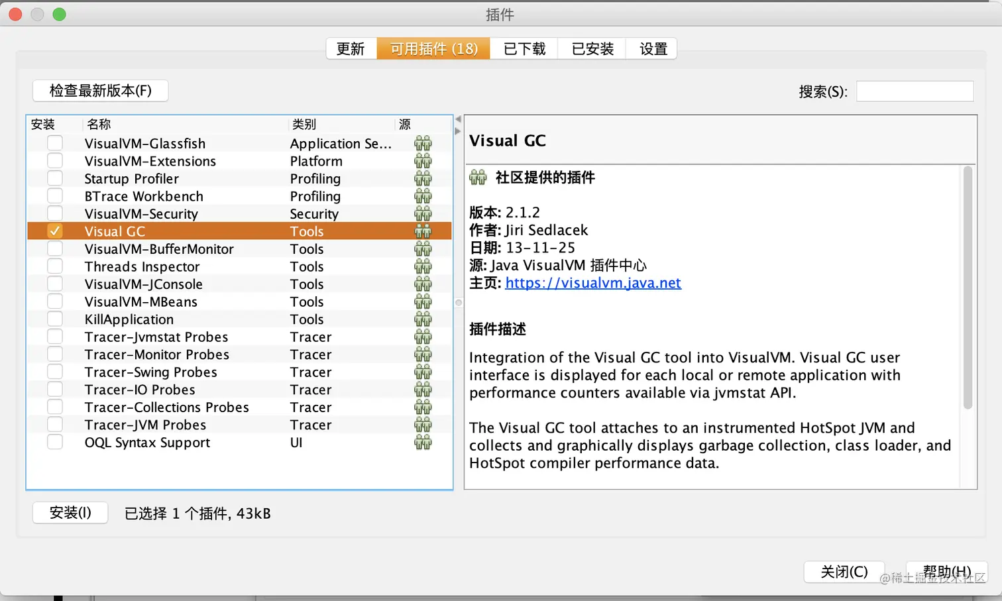Open the 已安装 tab
This screenshot has width=1002, height=601.
point(592,48)
